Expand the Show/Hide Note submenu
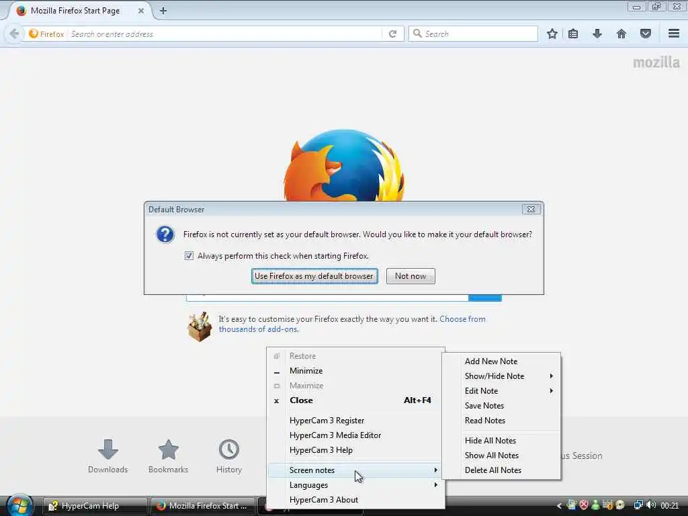The width and height of the screenshot is (688, 516). click(x=503, y=376)
